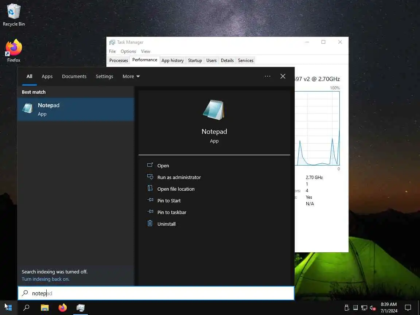Choose Pin to taskbar
Screen dimensions: 420x315
click(172, 212)
